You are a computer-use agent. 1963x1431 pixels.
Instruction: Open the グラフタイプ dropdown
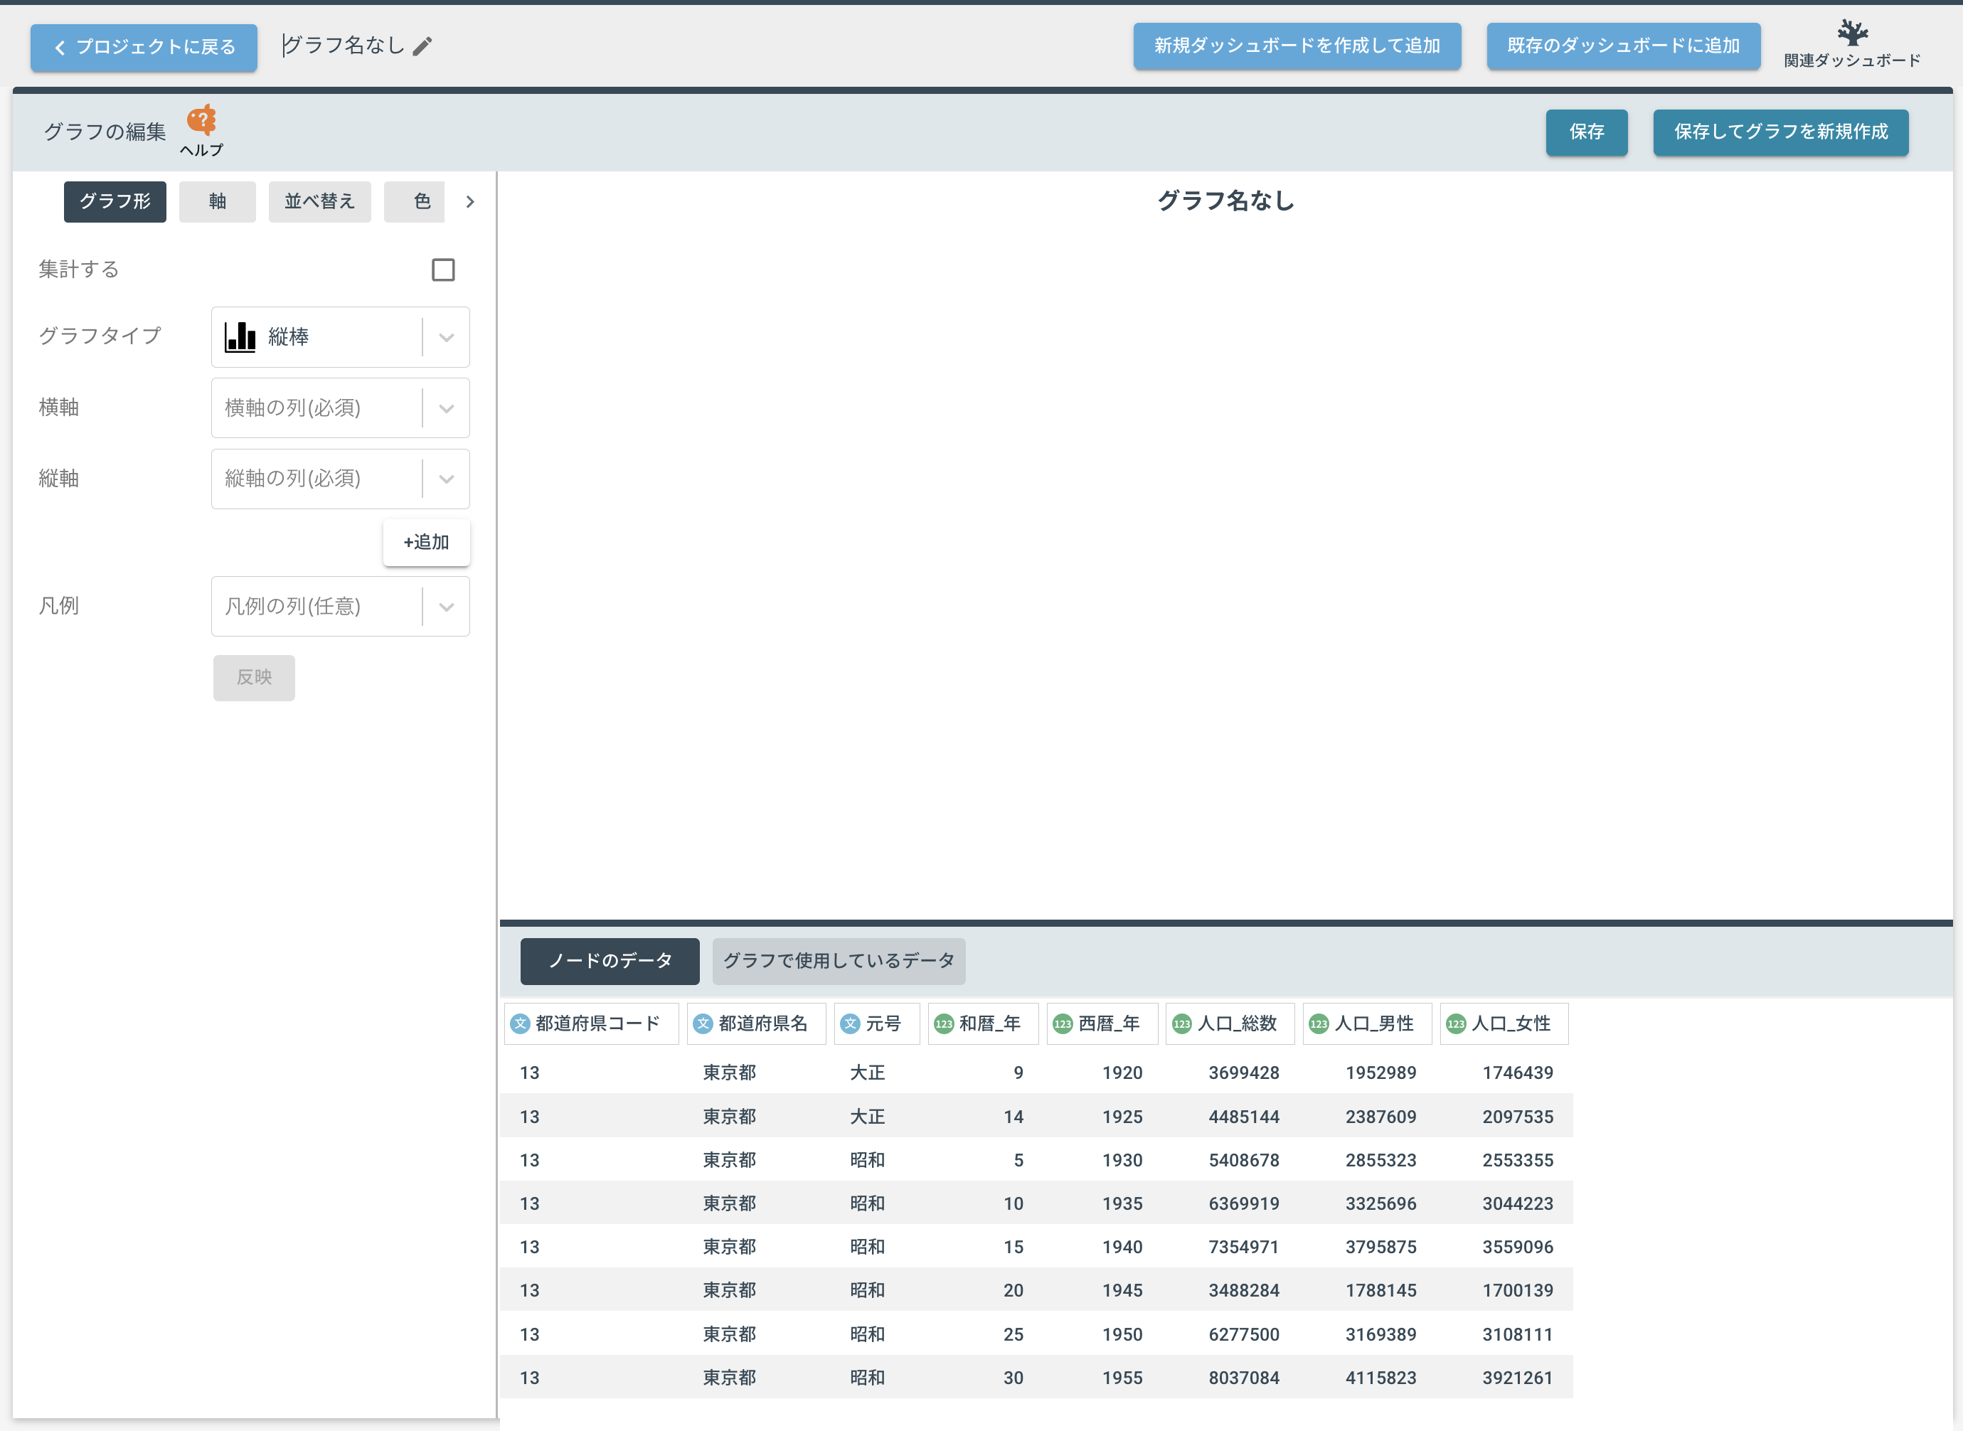[x=341, y=337]
